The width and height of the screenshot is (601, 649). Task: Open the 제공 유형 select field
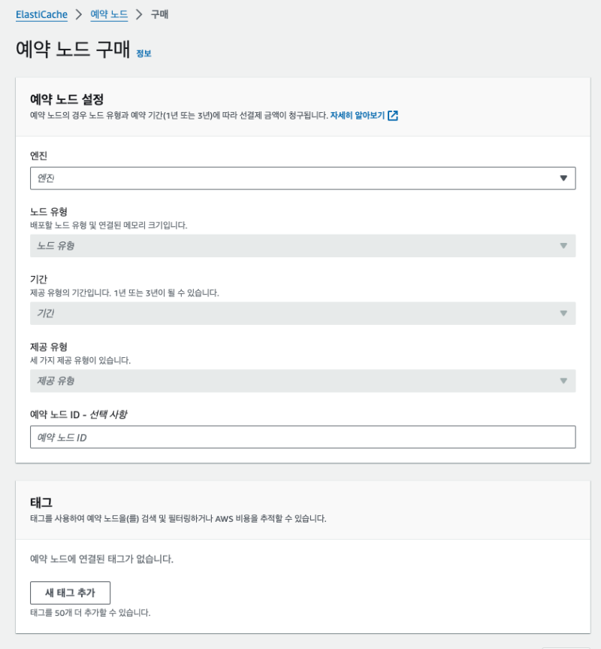point(293,381)
